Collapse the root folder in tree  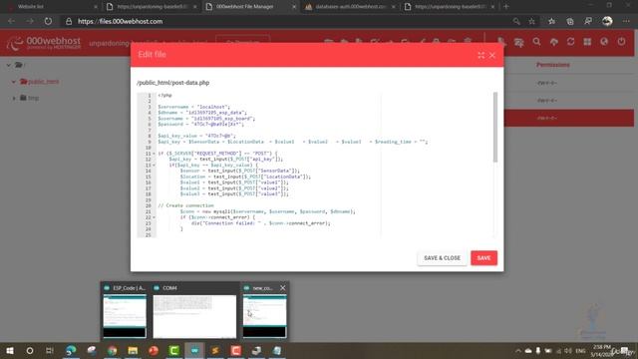[9, 65]
